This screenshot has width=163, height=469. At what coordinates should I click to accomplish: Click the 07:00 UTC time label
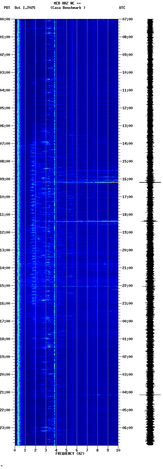[128, 19]
